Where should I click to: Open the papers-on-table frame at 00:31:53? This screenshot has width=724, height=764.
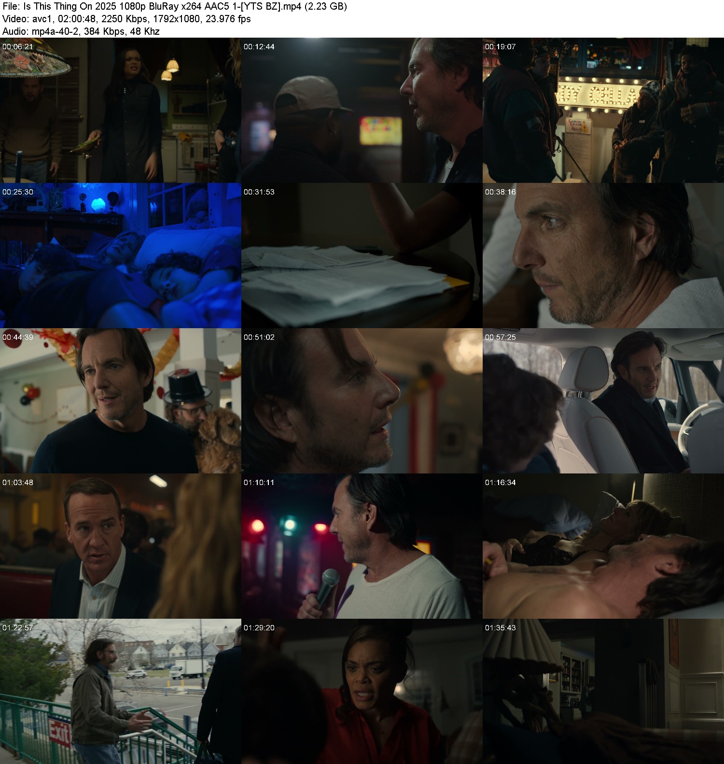click(x=362, y=256)
